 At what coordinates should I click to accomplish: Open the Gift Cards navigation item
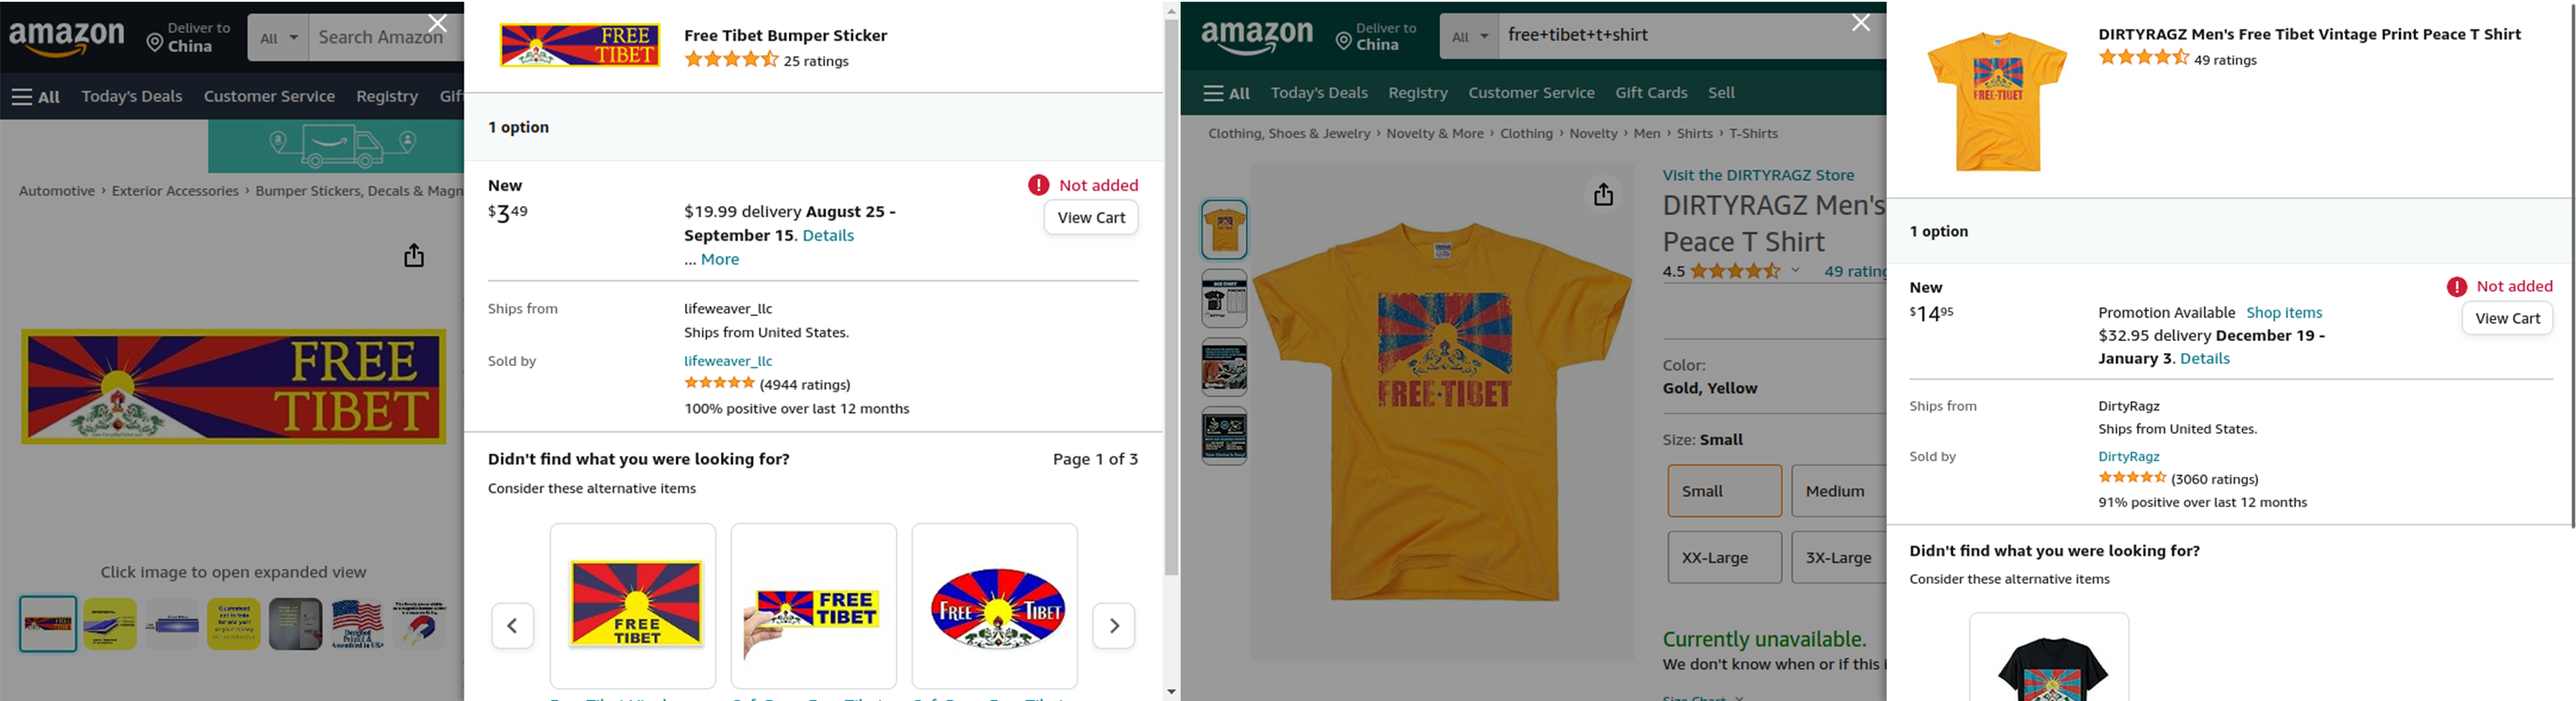click(1651, 93)
